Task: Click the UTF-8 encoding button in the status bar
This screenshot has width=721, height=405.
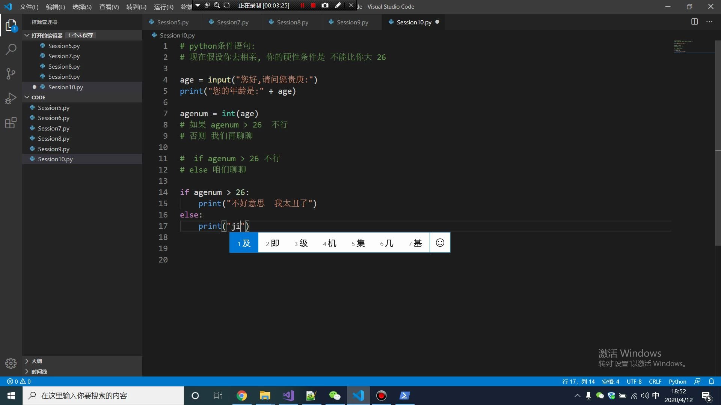Action: click(634, 381)
